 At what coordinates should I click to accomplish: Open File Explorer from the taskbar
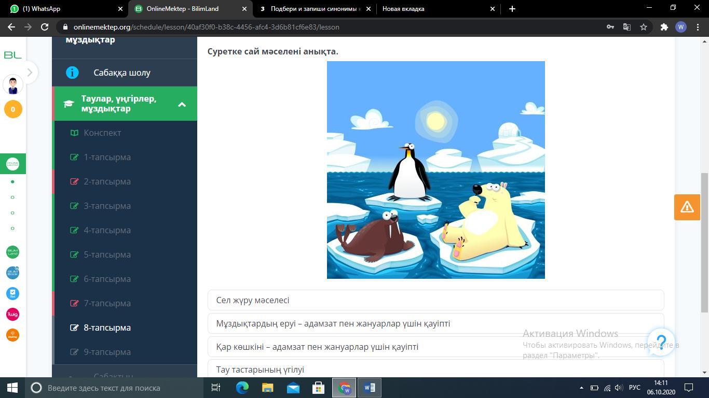268,388
